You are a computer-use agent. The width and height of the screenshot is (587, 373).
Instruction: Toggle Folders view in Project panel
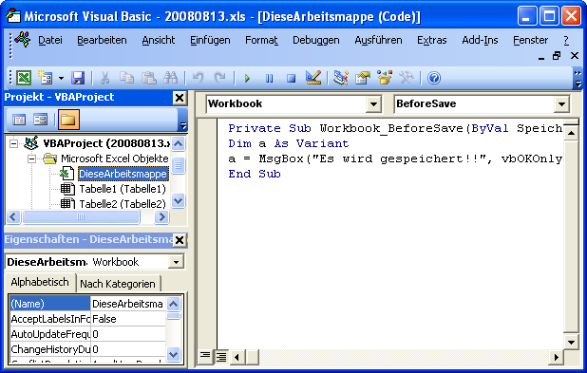pyautogui.click(x=68, y=120)
